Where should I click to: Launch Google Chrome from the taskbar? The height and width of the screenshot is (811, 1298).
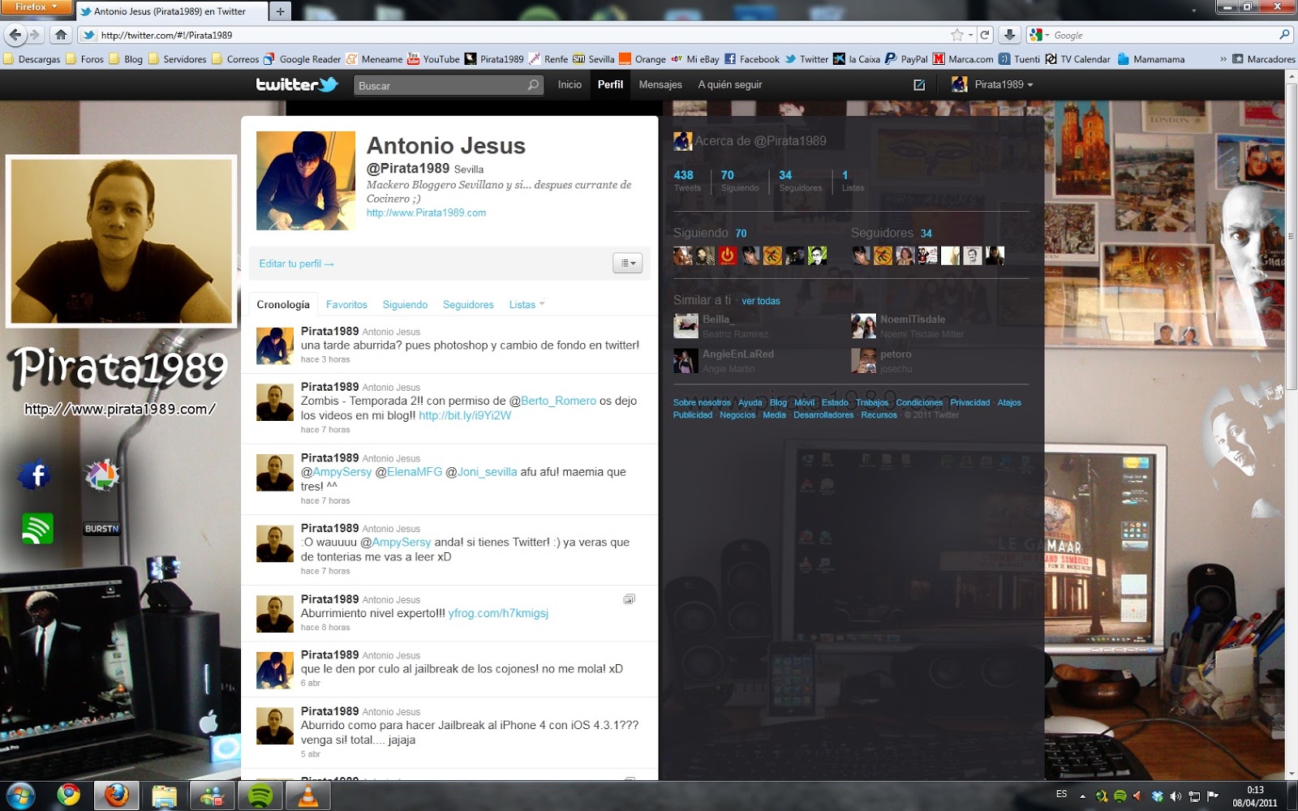[x=69, y=796]
